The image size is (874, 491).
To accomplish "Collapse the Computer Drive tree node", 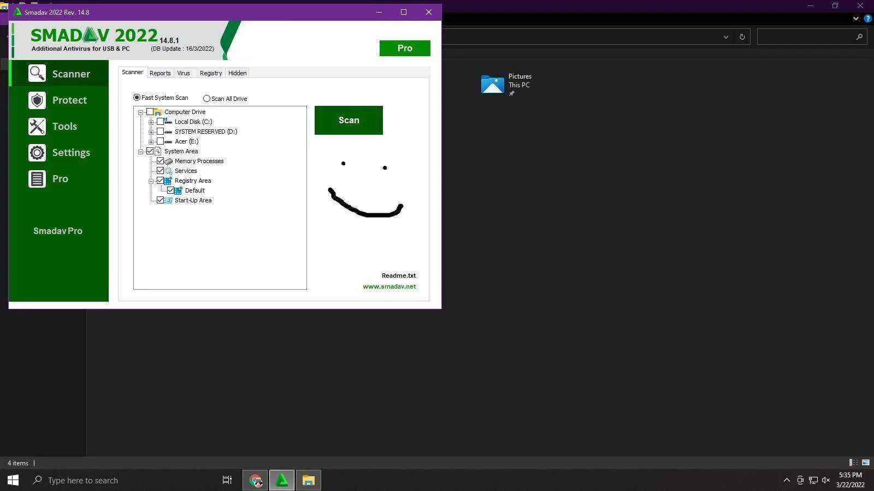I will tap(140, 112).
